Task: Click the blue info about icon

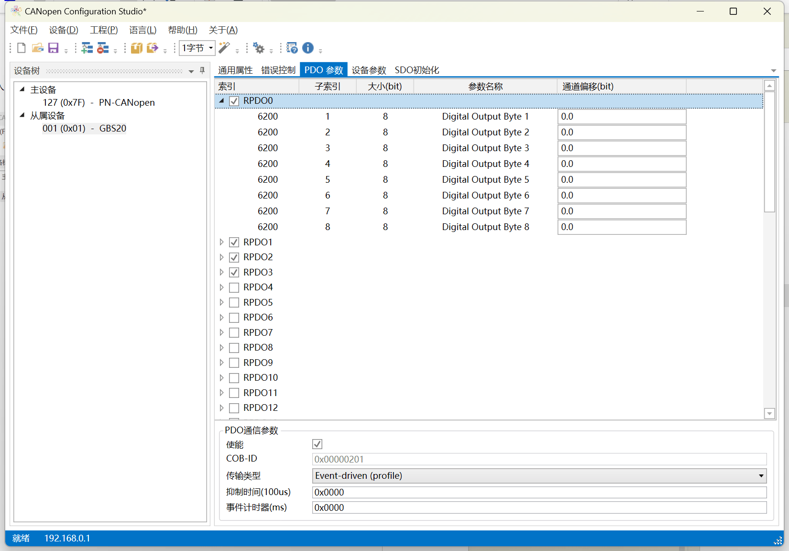Action: coord(308,48)
